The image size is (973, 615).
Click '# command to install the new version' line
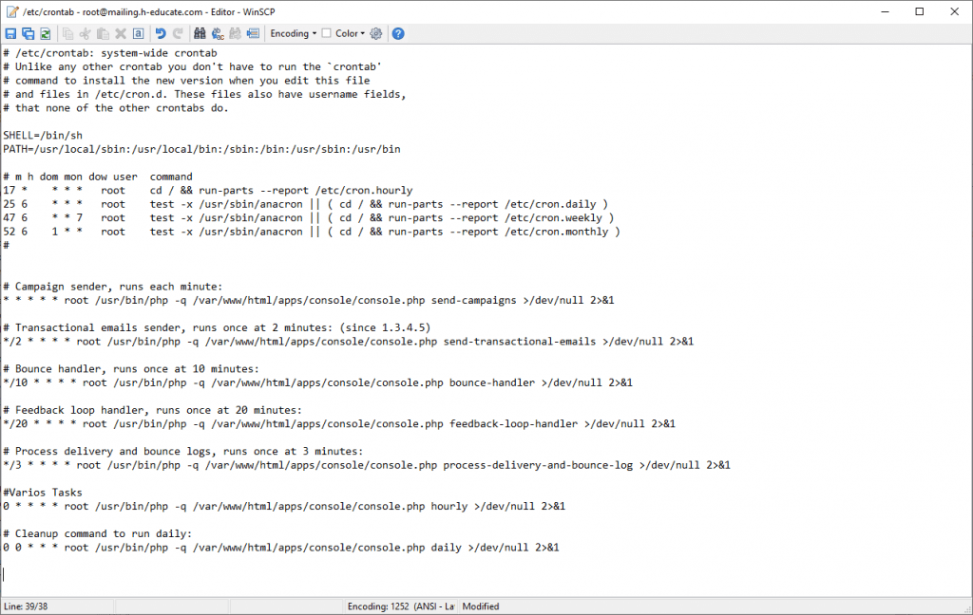point(186,80)
